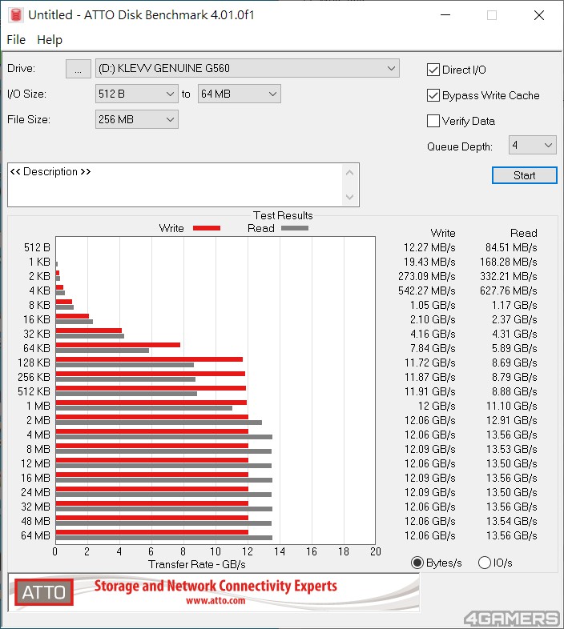Click the 48 MB row label

point(35,521)
